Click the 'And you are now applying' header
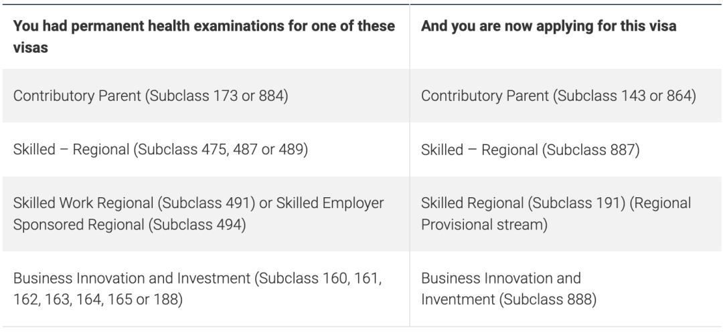The image size is (723, 333). point(548,26)
